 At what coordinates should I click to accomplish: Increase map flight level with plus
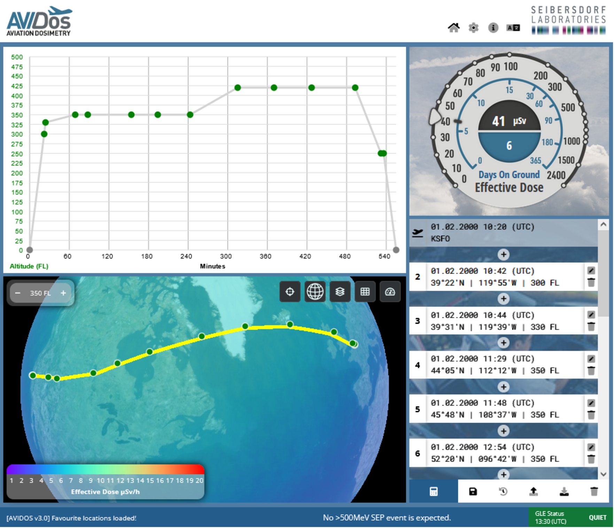[x=63, y=293]
